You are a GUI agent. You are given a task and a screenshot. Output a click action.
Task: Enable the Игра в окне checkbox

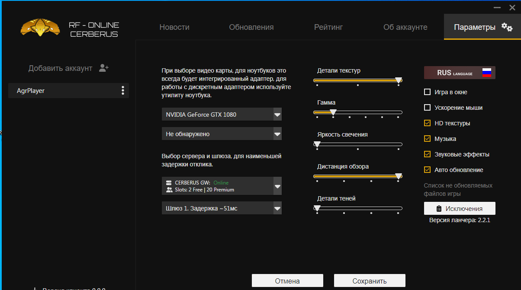tap(428, 92)
